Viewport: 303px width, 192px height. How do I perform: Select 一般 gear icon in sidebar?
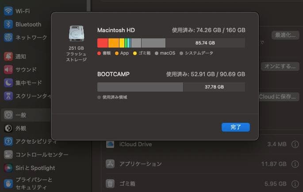click(x=8, y=115)
